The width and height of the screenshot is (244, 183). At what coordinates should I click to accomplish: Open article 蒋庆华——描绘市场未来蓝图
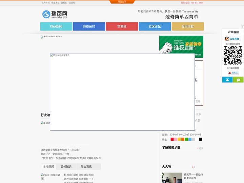point(194,176)
